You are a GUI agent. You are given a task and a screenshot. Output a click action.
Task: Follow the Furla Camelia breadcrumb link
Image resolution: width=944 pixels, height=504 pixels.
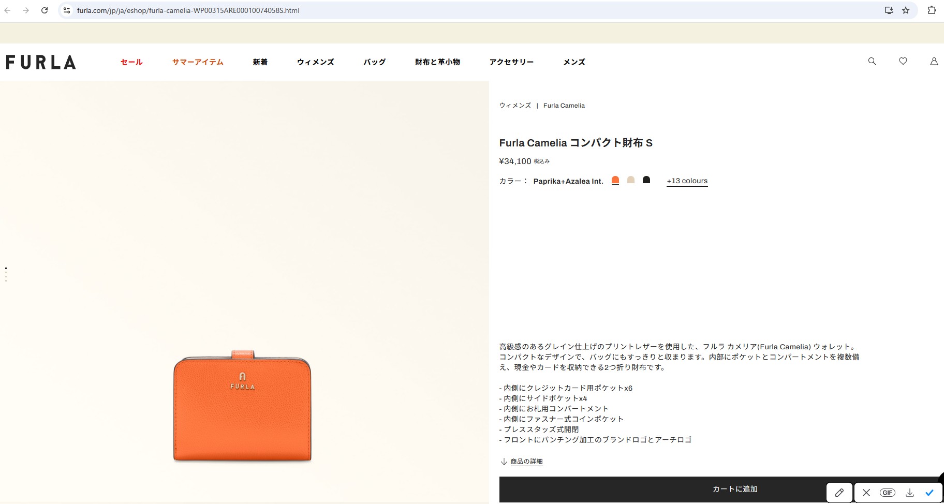click(x=564, y=105)
